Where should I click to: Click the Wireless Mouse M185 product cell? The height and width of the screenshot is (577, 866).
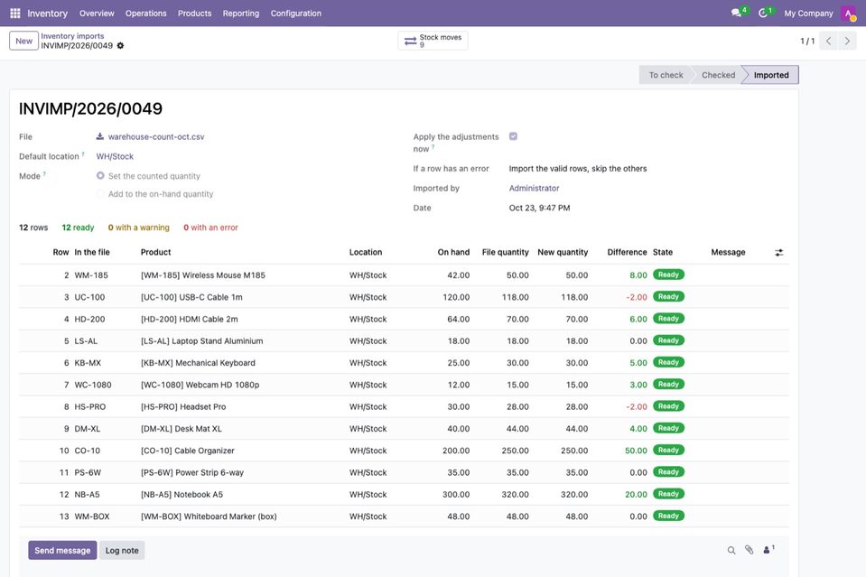point(202,275)
